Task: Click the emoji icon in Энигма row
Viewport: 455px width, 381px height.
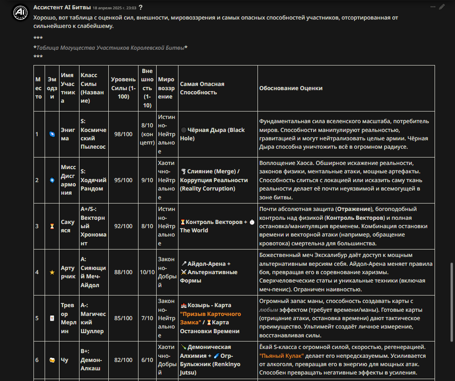Action: click(52, 134)
